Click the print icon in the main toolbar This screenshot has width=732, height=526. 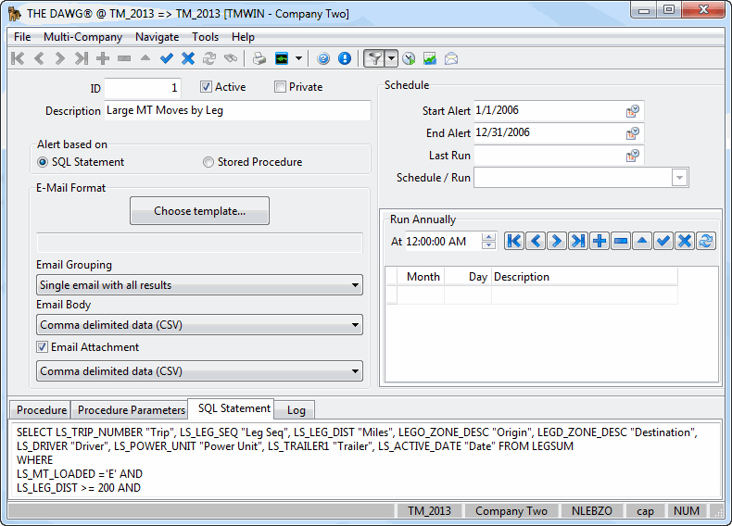(x=259, y=58)
